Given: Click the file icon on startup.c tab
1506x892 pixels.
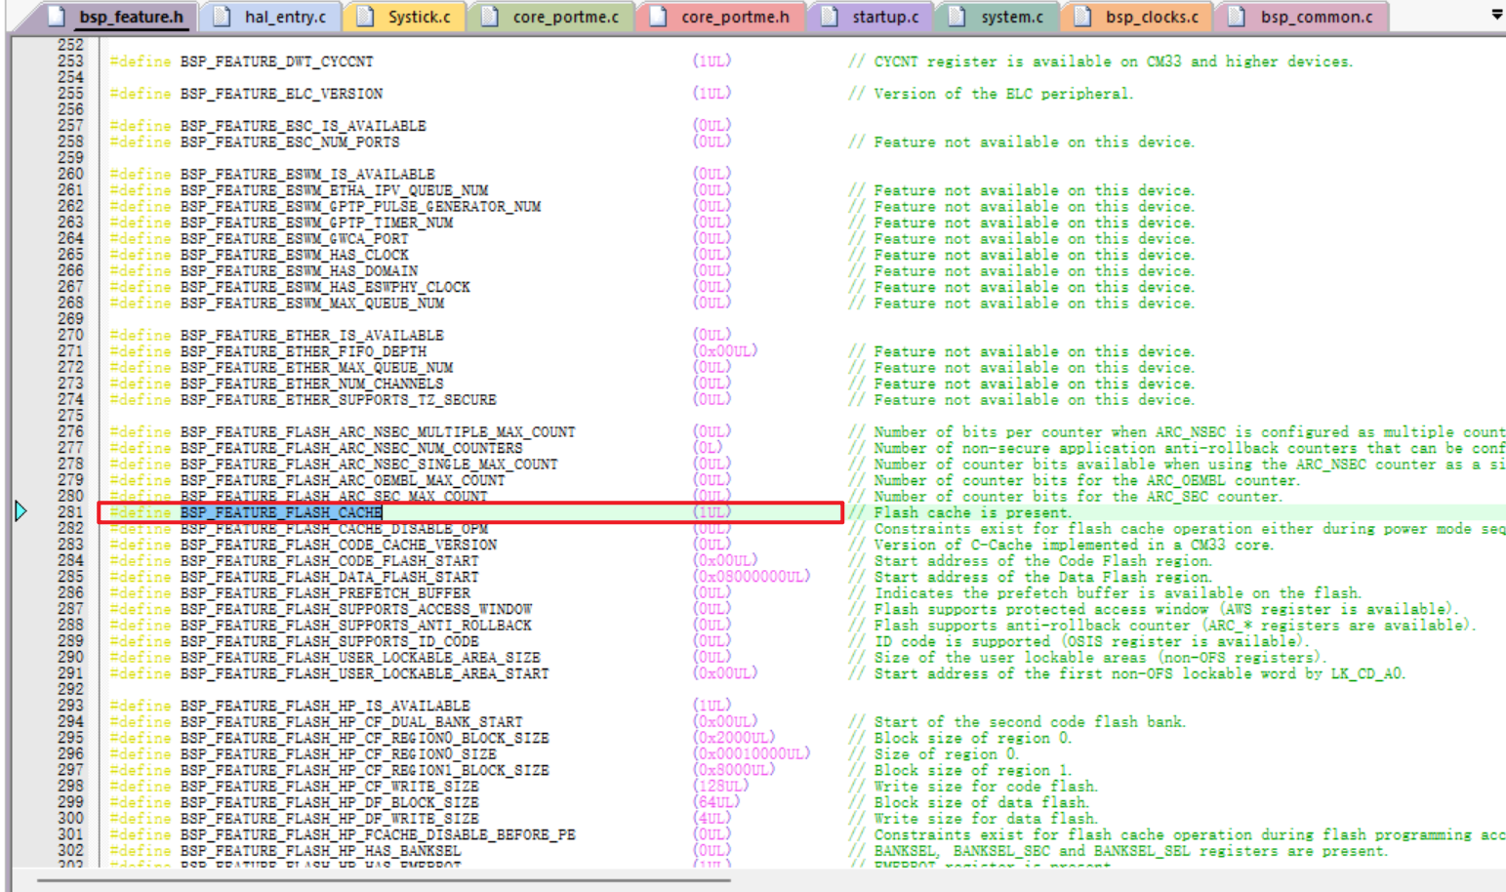Looking at the screenshot, I should coord(830,17).
